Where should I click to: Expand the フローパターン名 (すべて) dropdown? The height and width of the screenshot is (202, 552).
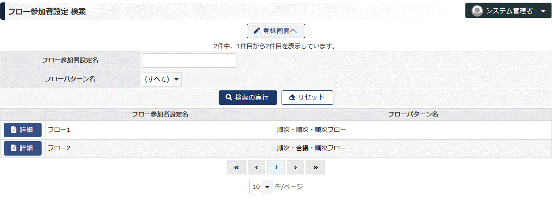pos(162,79)
